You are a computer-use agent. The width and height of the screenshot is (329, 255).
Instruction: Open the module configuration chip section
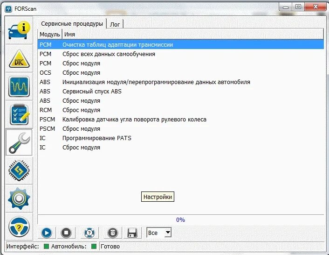tap(19, 170)
